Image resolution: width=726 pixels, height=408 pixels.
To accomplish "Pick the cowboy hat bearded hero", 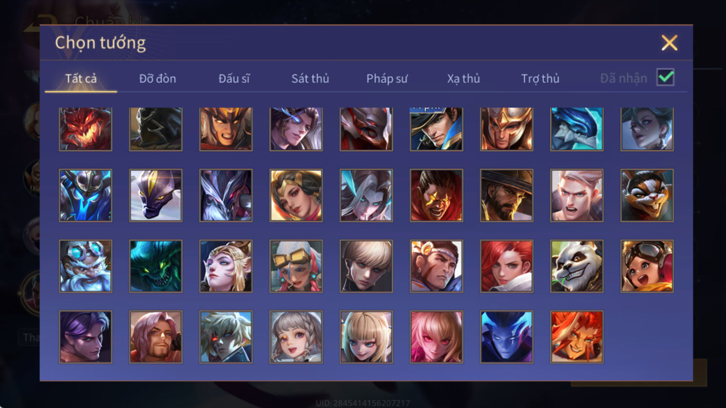I will pyautogui.click(x=506, y=195).
